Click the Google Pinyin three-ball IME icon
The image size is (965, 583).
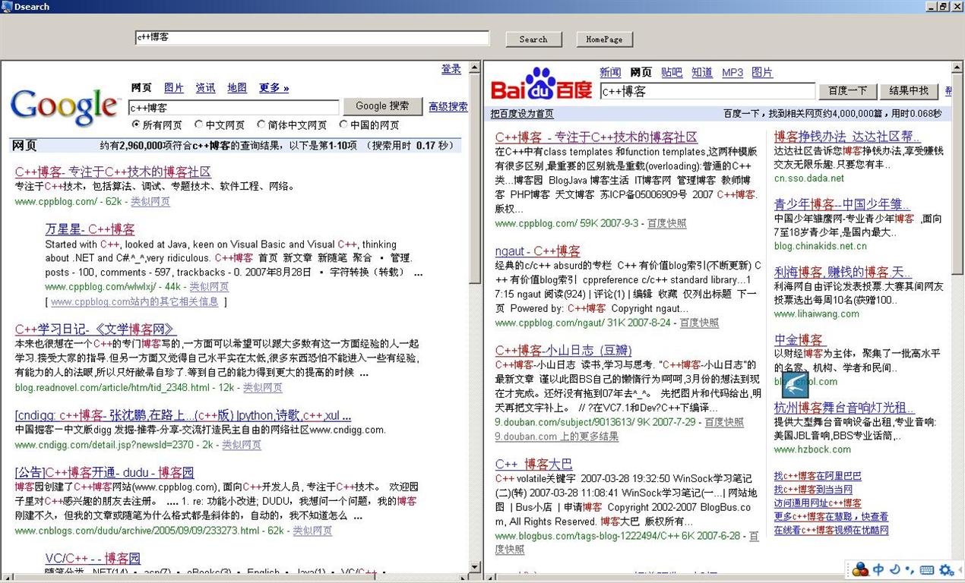coord(860,569)
